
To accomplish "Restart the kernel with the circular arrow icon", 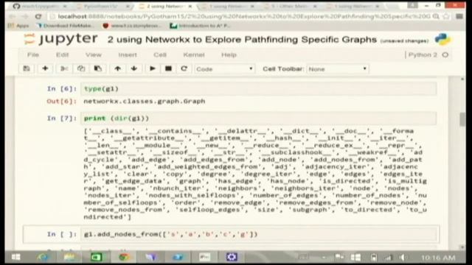I will click(184, 68).
